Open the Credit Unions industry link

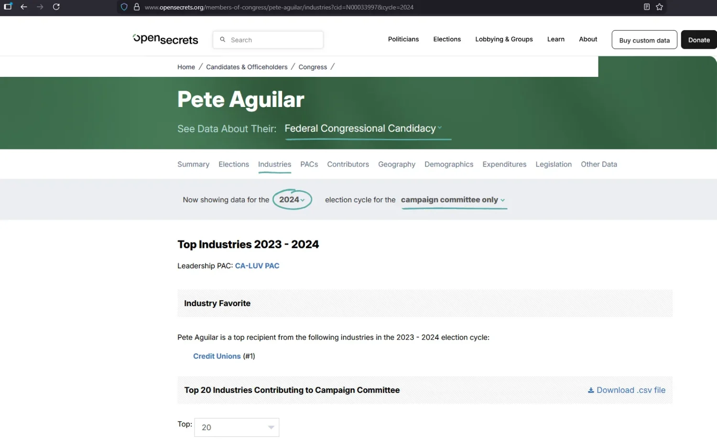[217, 356]
